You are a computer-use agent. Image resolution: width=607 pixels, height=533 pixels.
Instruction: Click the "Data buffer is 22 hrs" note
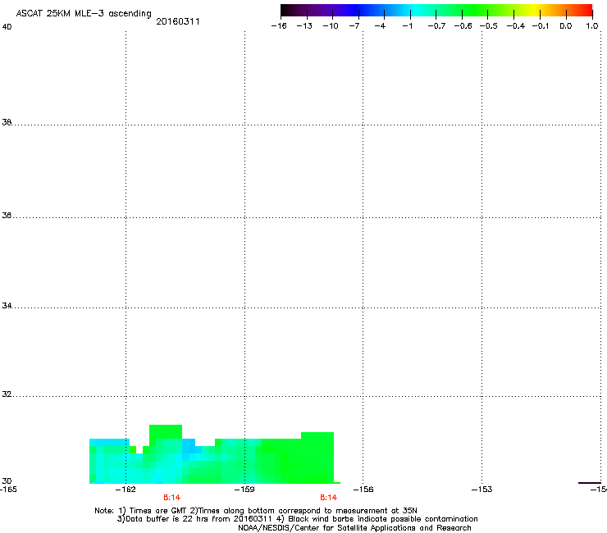point(194,519)
